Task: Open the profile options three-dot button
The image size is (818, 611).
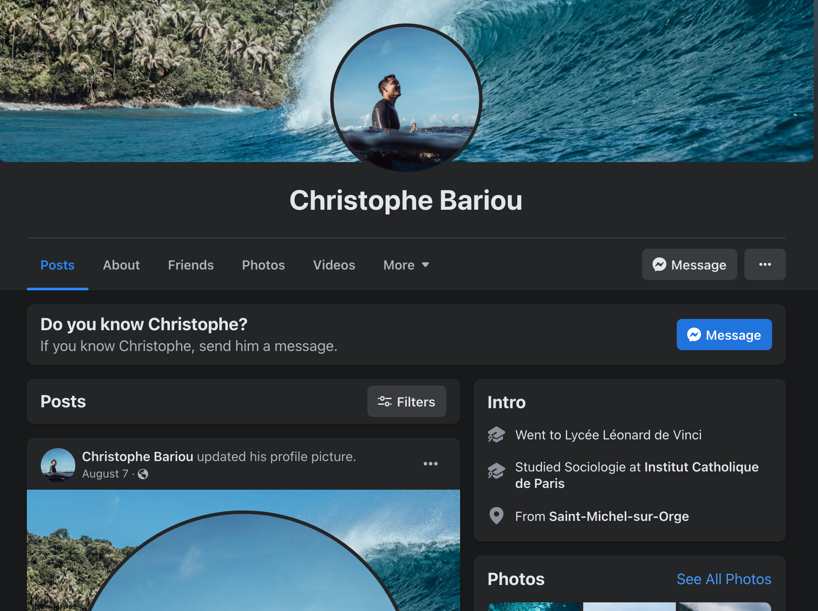Action: pos(765,264)
